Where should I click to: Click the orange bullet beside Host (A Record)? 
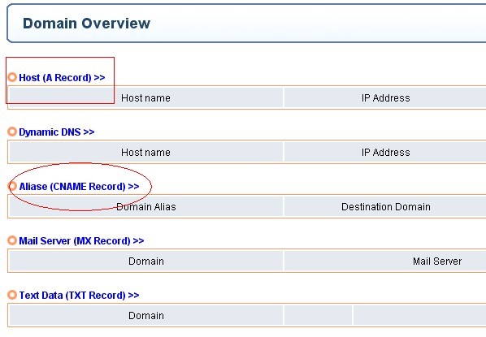click(12, 77)
